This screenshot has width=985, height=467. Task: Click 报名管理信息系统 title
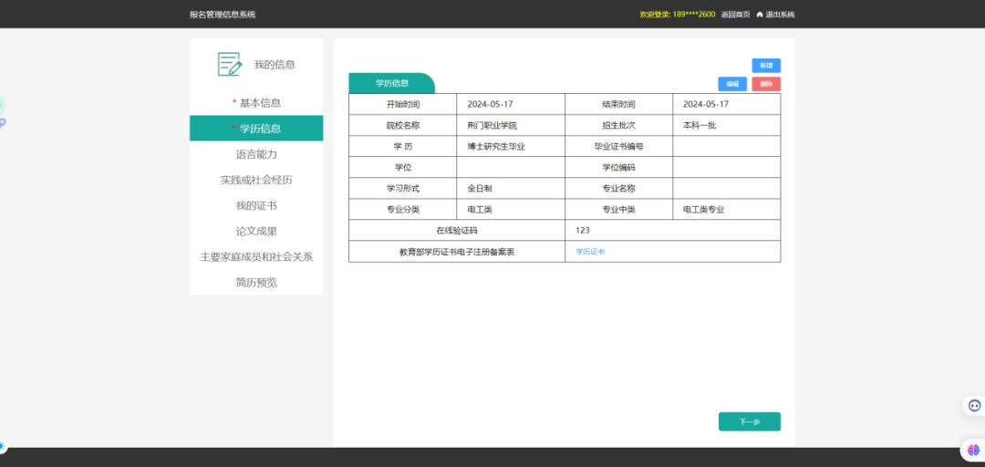(x=223, y=15)
